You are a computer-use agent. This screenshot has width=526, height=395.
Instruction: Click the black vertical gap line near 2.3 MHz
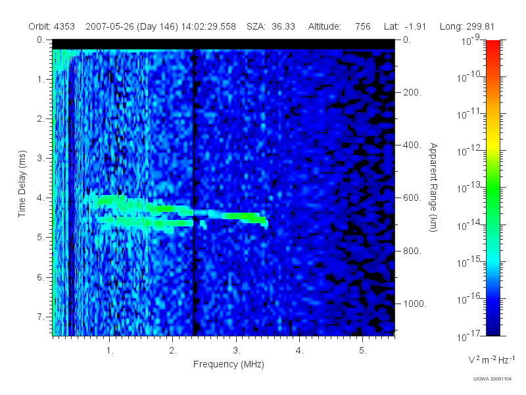pos(193,192)
